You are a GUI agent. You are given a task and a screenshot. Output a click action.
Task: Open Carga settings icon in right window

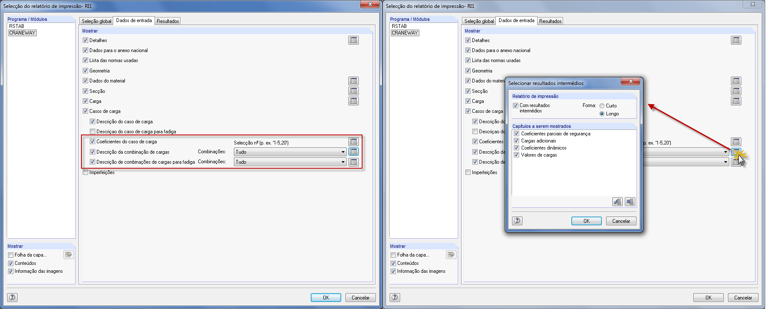point(736,101)
